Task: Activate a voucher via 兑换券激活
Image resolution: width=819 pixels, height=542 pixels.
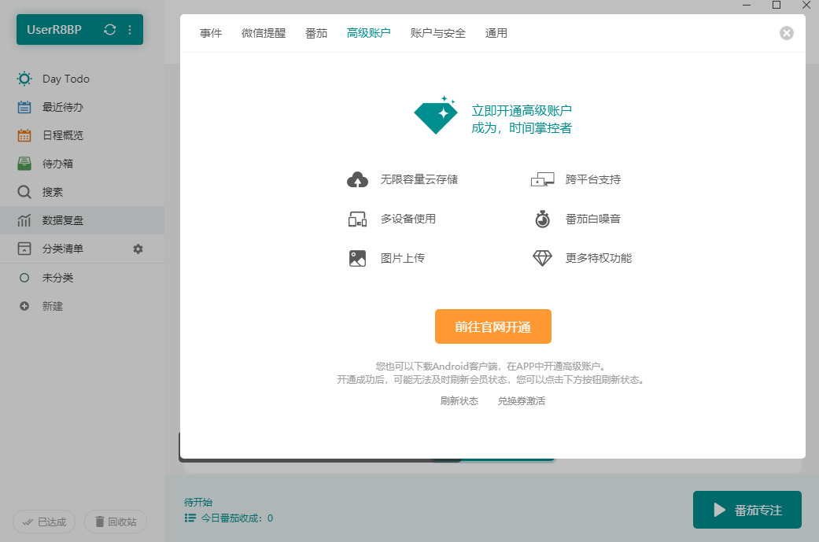Action: pyautogui.click(x=521, y=400)
